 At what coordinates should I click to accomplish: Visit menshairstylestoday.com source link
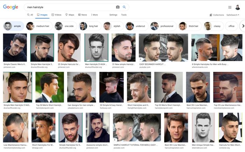click(x=14, y=148)
